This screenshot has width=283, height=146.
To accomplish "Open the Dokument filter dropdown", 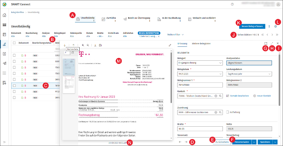I will coord(16,35).
